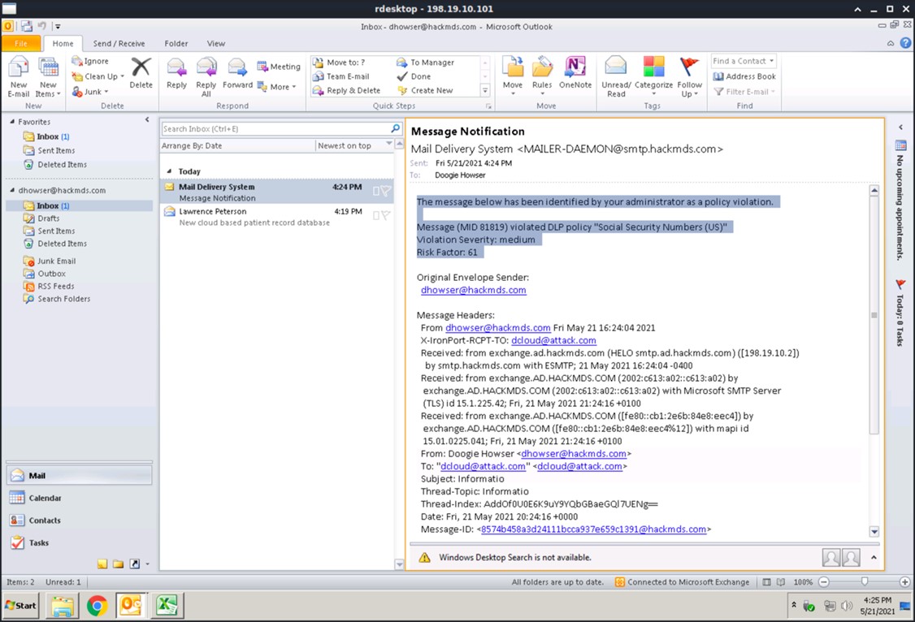Open the Address Book
This screenshot has width=915, height=622.
coord(744,76)
